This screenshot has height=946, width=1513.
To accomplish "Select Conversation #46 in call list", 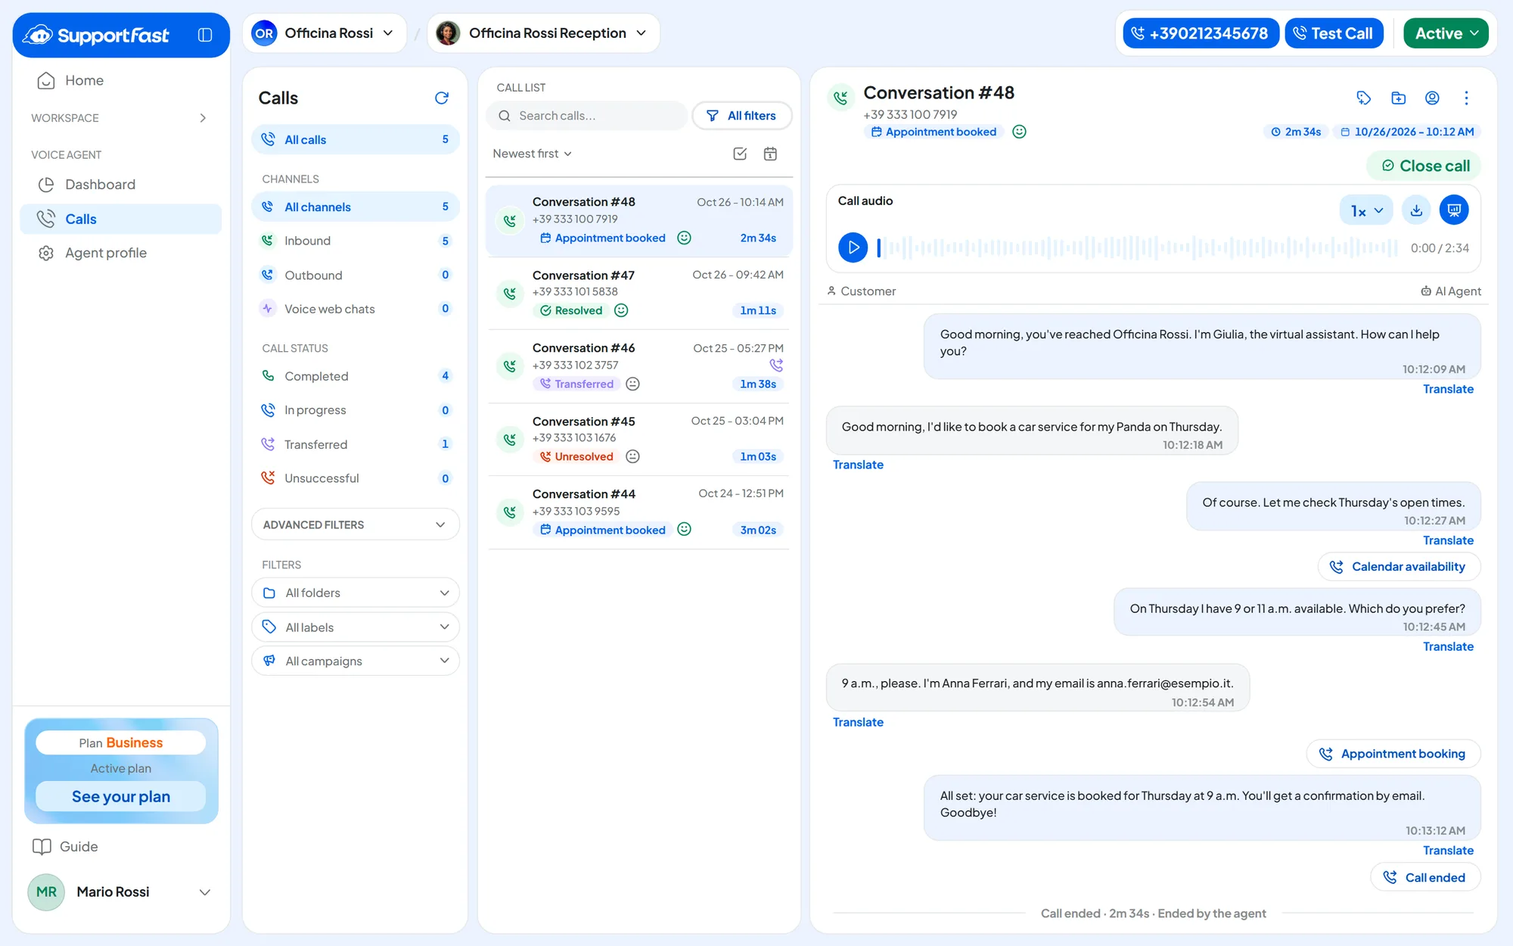I will (638, 366).
